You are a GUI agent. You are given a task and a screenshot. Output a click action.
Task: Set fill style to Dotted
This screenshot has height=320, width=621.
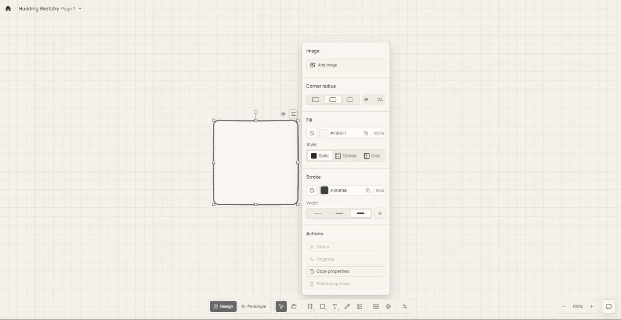(x=346, y=156)
